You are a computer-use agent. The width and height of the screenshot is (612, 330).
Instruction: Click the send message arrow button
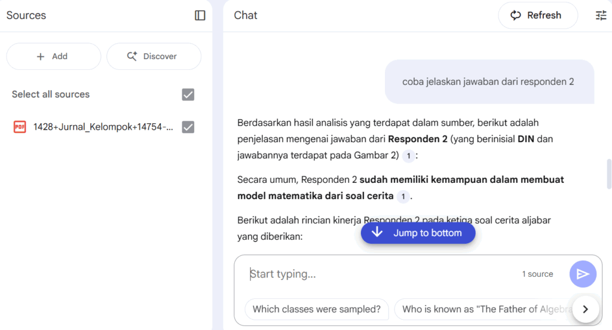tap(583, 274)
